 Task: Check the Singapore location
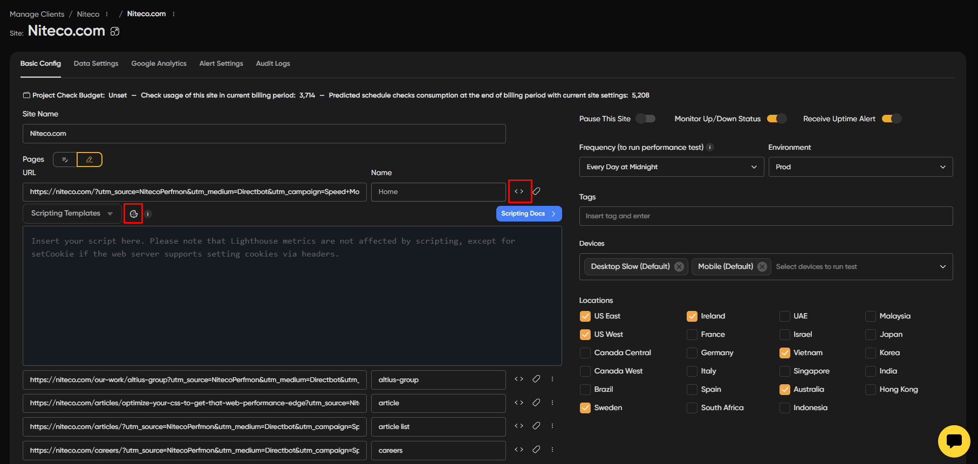click(785, 371)
